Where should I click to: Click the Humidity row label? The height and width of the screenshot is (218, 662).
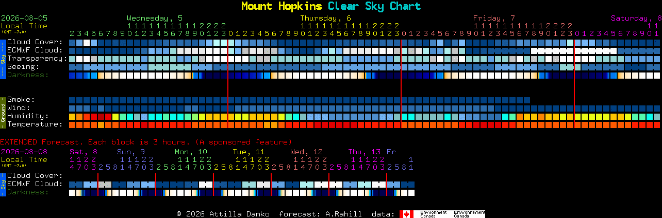[28, 116]
